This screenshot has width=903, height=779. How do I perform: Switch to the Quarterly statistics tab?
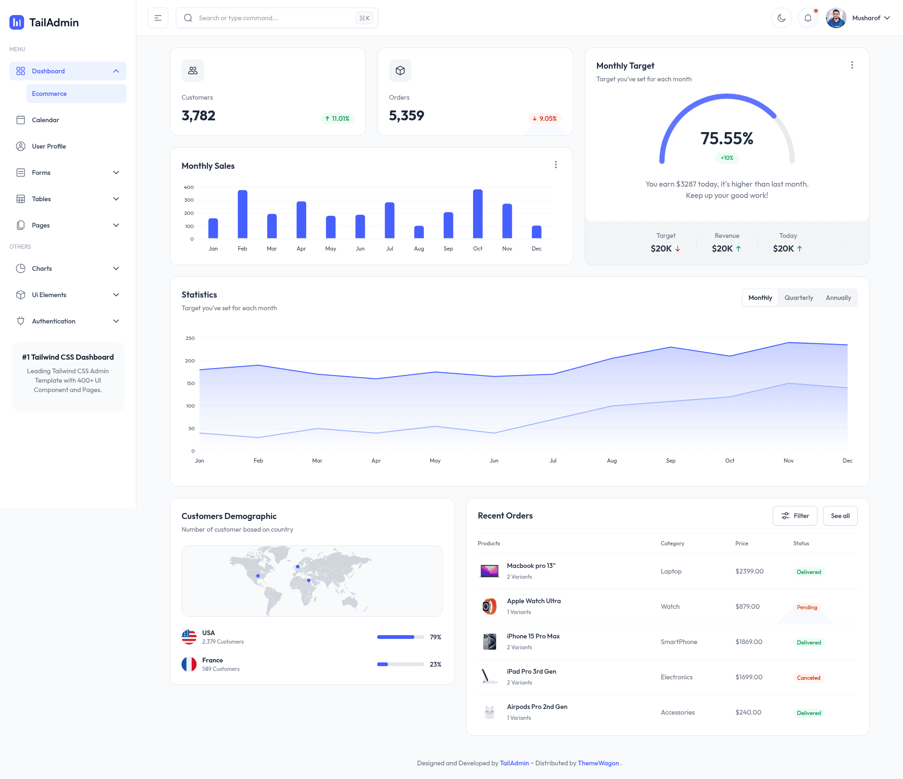pyautogui.click(x=799, y=298)
